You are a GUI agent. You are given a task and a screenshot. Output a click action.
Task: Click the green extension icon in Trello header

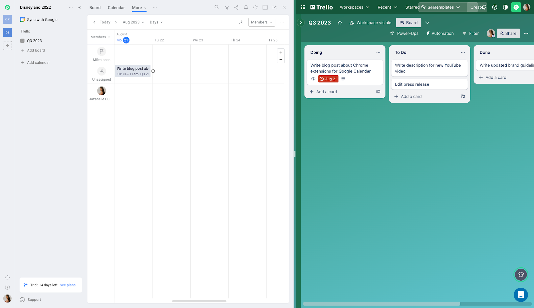516,7
